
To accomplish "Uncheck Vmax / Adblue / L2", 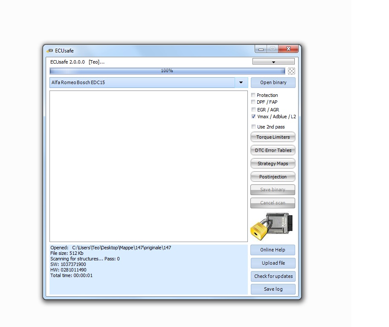I will click(x=253, y=117).
